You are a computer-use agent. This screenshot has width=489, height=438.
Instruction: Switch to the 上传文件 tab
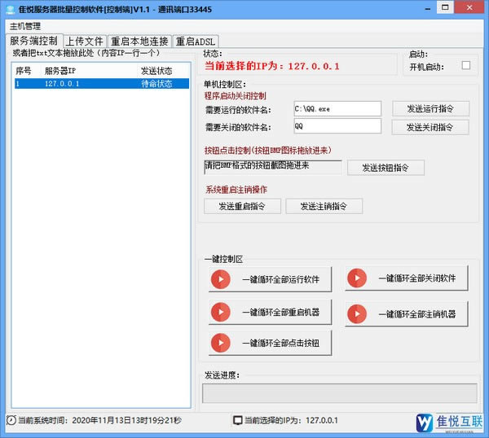(x=85, y=42)
